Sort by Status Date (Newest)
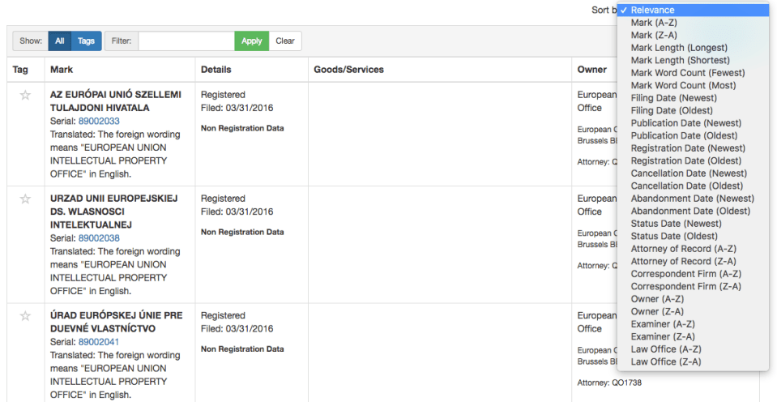Screen dimensions: 777x402 point(676,224)
